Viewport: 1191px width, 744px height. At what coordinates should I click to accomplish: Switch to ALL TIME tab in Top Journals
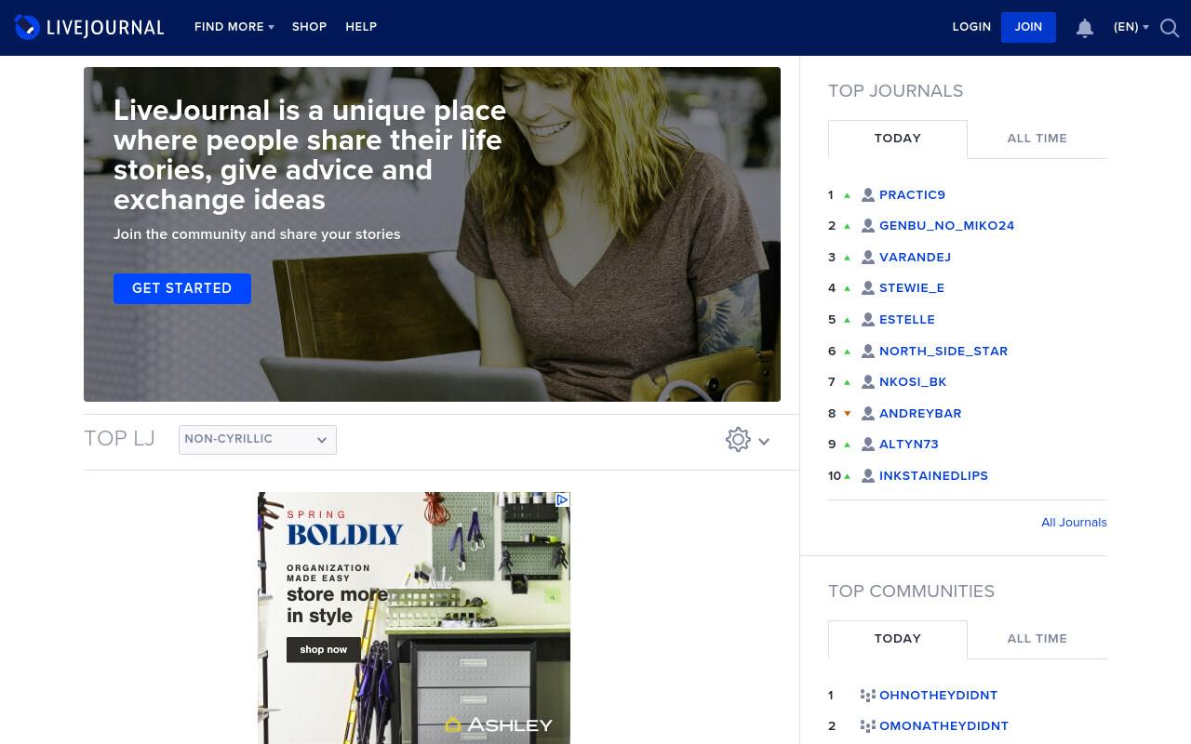coord(1037,139)
